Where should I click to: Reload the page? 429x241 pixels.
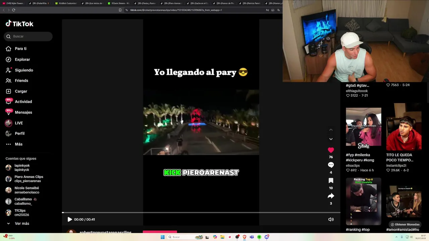13,10
